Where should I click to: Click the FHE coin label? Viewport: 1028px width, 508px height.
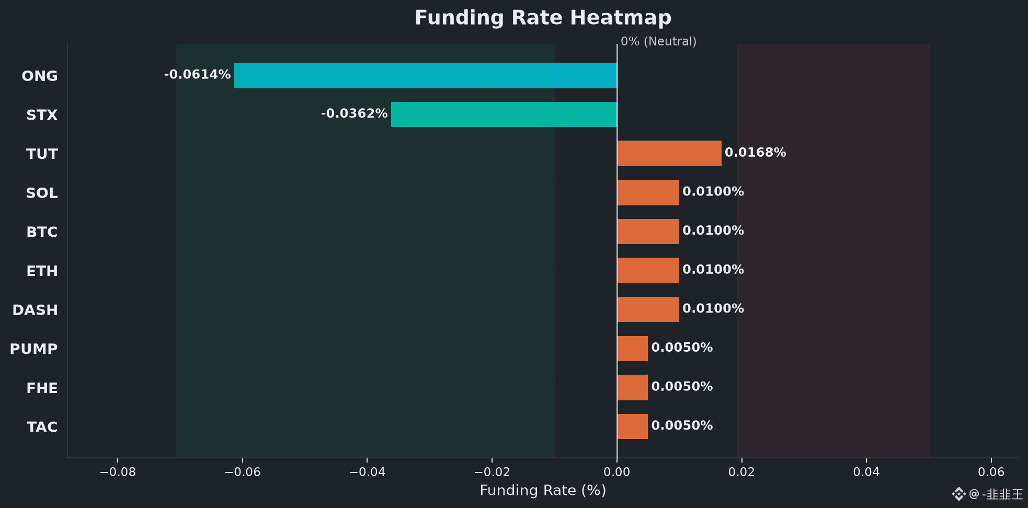(42, 388)
